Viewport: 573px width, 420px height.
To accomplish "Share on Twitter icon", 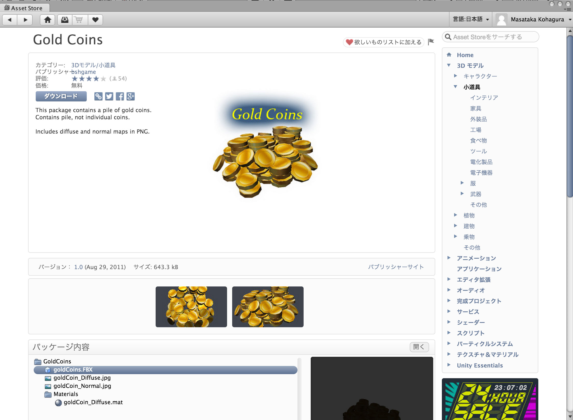I will pos(109,96).
